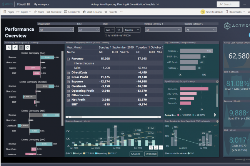
Task: Click the EBIT row in the matrix
Action: [114, 104]
